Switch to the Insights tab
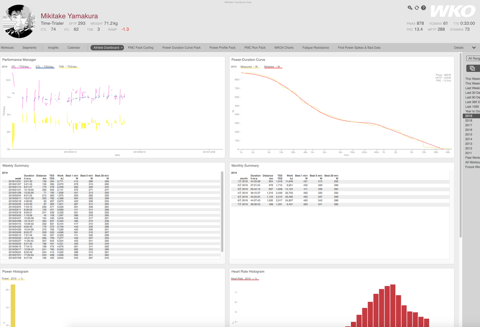This screenshot has width=480, height=327. (53, 48)
